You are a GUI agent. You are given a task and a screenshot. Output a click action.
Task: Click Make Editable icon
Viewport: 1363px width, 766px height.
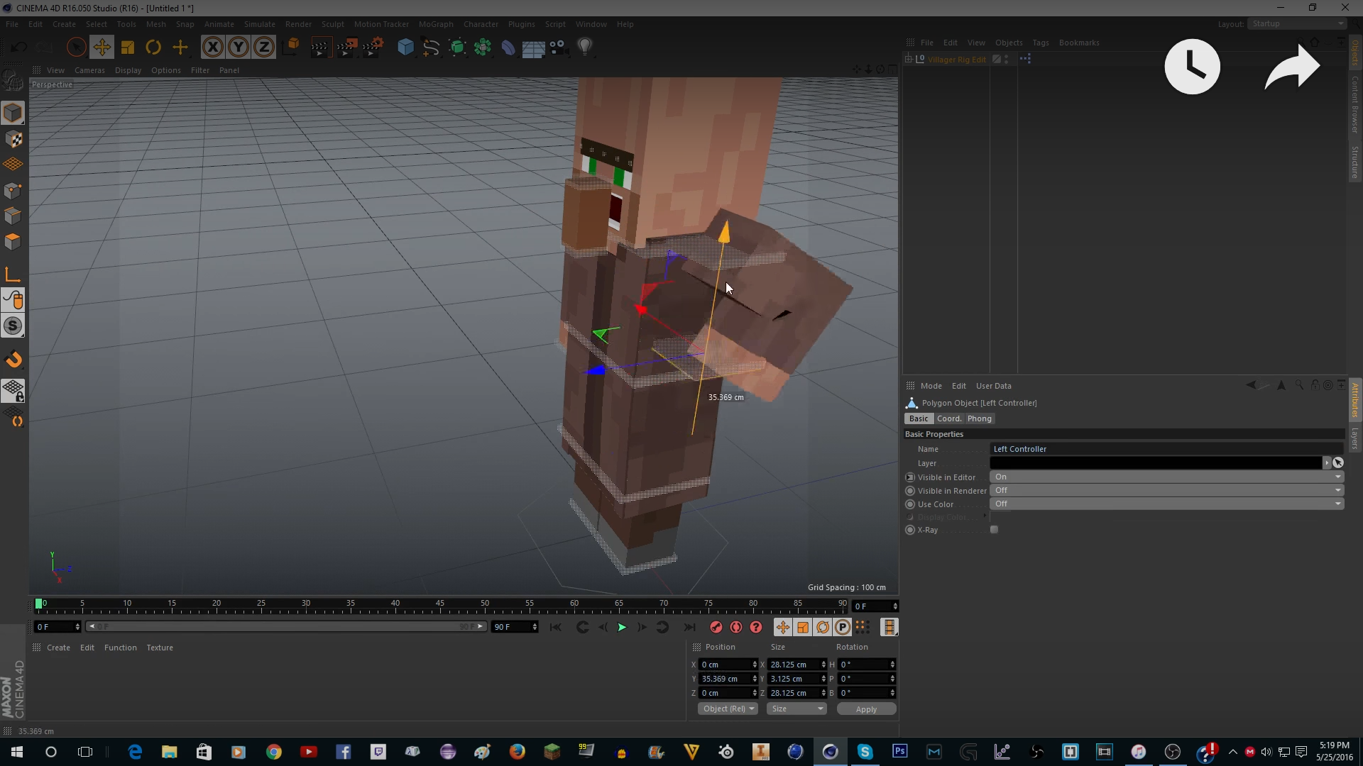click(x=13, y=82)
